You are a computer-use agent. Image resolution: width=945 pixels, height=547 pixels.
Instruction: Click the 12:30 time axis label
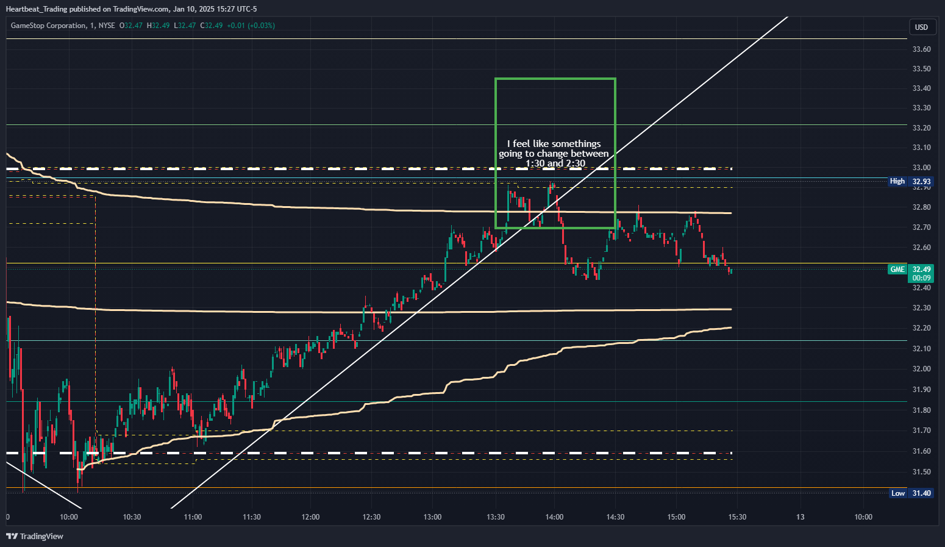coord(371,517)
